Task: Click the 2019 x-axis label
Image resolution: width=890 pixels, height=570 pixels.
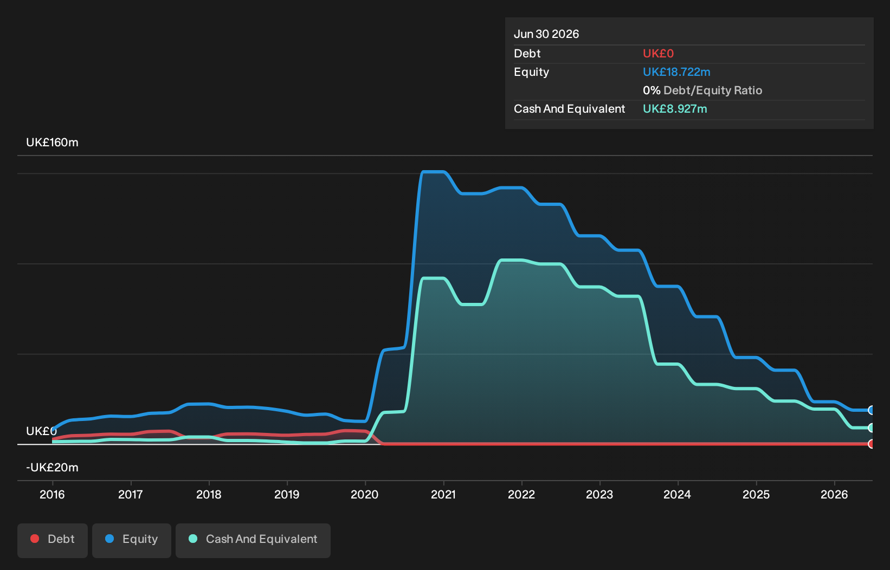Action: (287, 494)
